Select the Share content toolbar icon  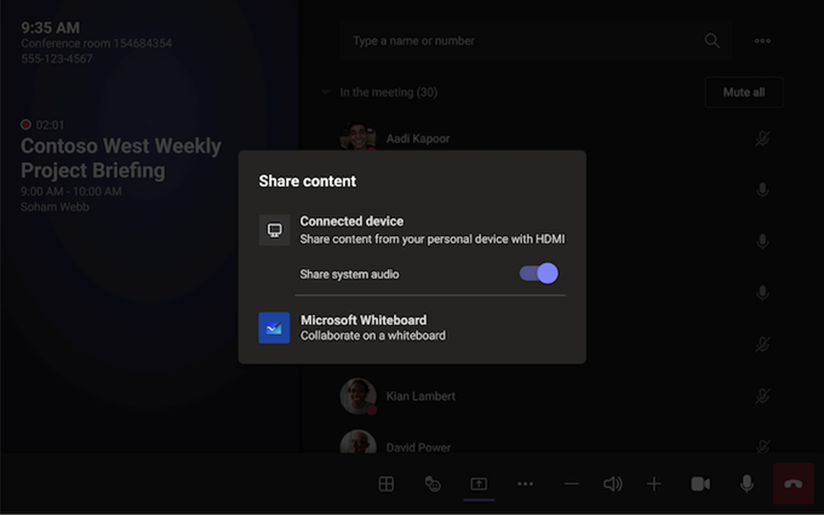click(x=479, y=484)
